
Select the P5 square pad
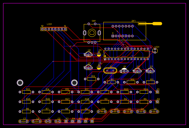79,121
